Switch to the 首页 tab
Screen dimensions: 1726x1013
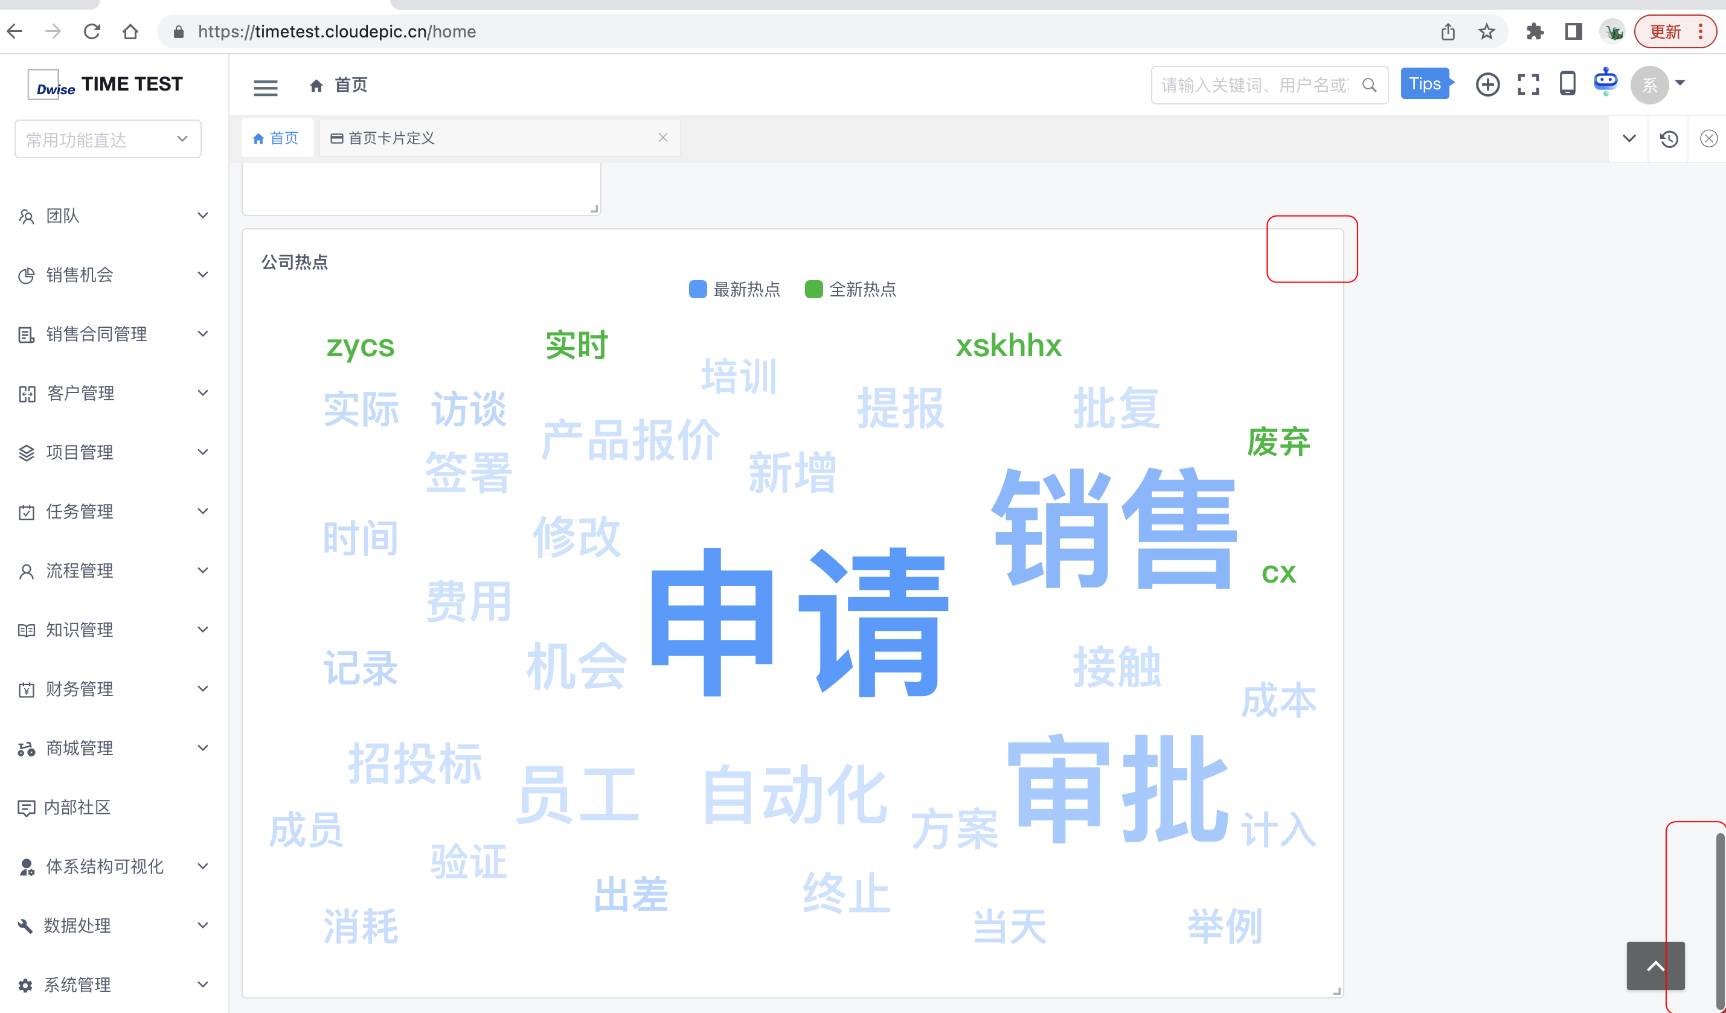277,138
